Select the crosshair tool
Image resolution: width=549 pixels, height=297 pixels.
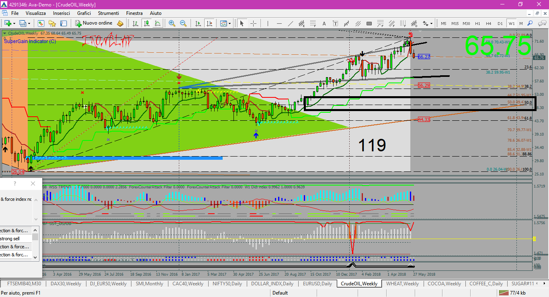click(x=254, y=23)
